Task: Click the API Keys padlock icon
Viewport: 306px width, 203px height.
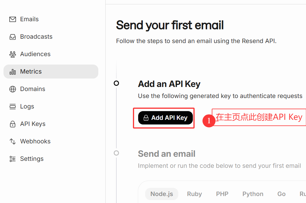Action: 13,124
